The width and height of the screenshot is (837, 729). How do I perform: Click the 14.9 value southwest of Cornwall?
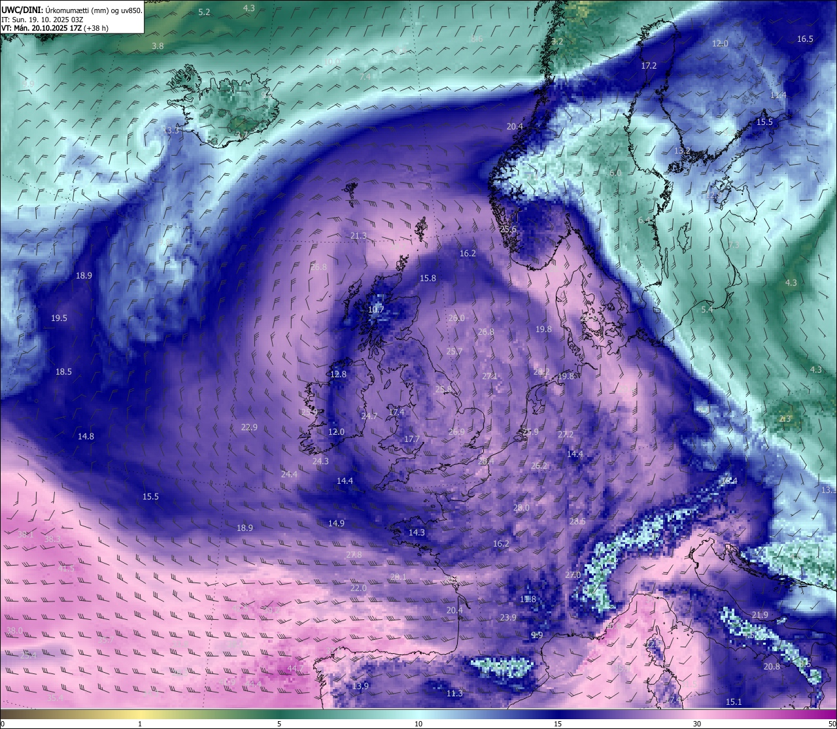[x=336, y=523]
